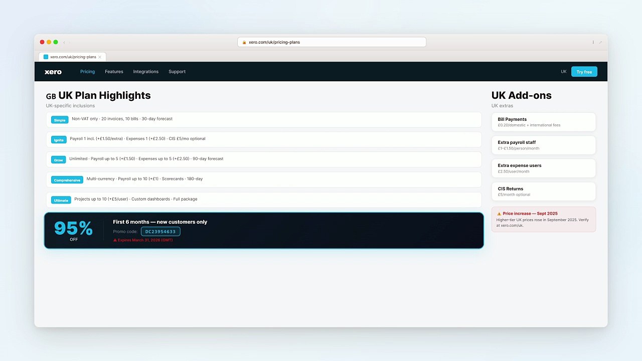Click the Unlimited · Payroll up to 5 text
Screen dimensions: 642x361
pyautogui.click(x=146, y=159)
